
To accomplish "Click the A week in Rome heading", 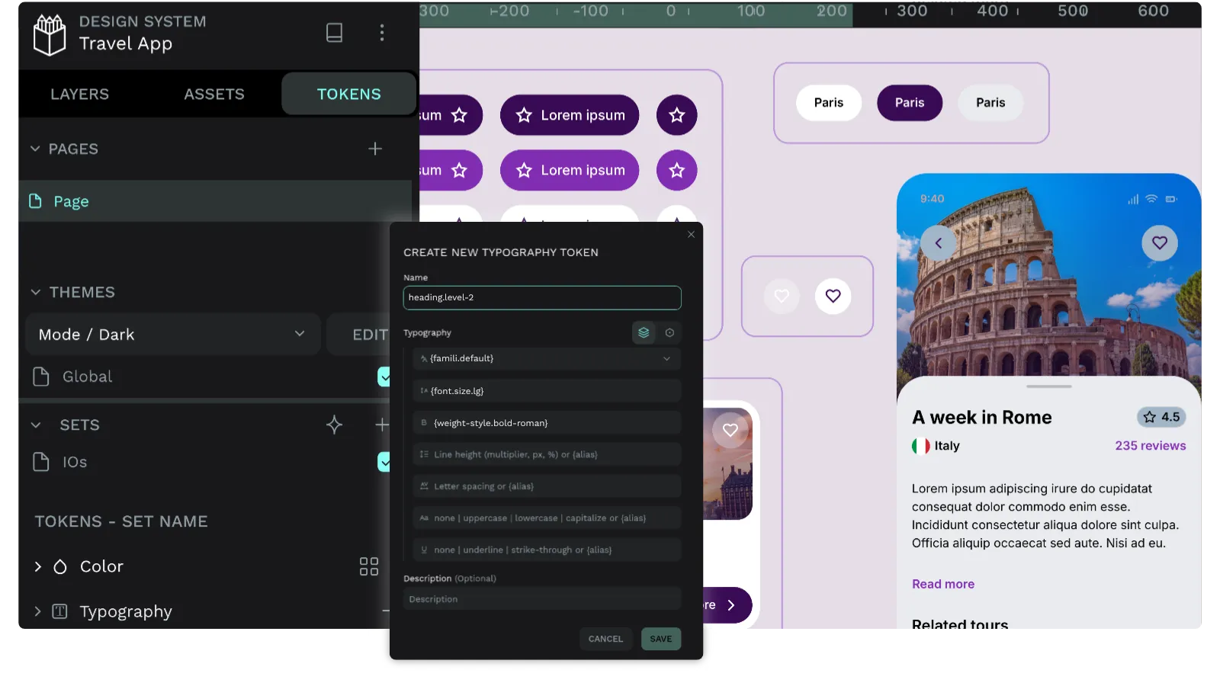I will (982, 417).
